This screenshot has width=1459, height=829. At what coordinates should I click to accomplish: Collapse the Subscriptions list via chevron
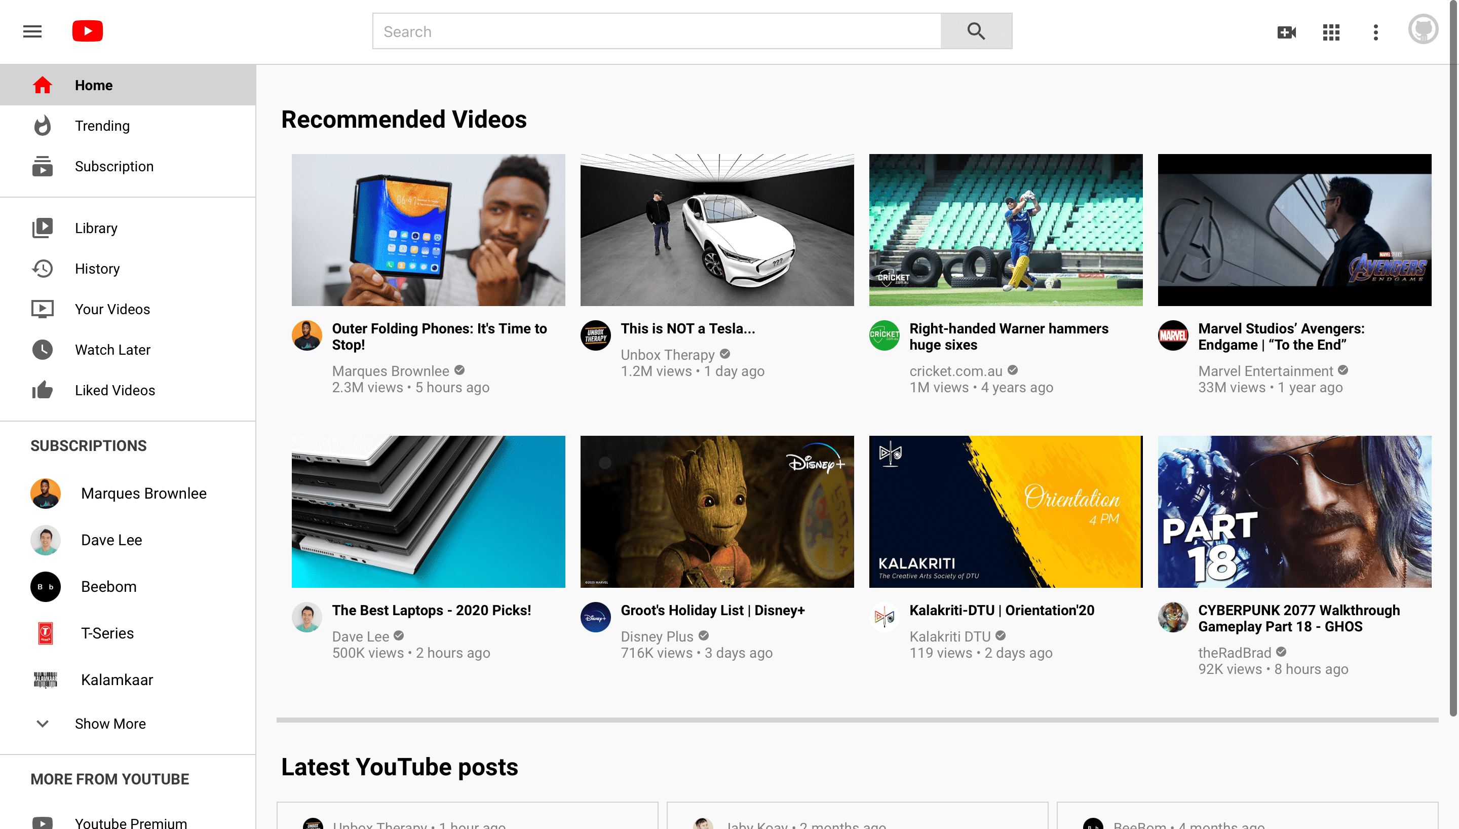point(43,723)
